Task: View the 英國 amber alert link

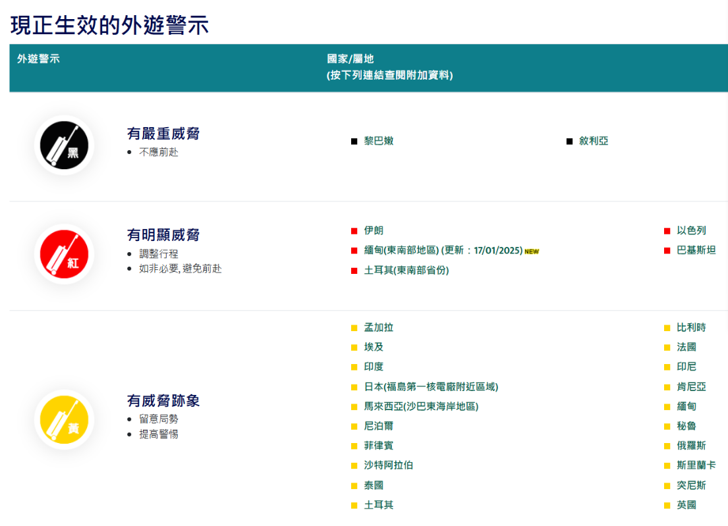Action: coord(686,505)
